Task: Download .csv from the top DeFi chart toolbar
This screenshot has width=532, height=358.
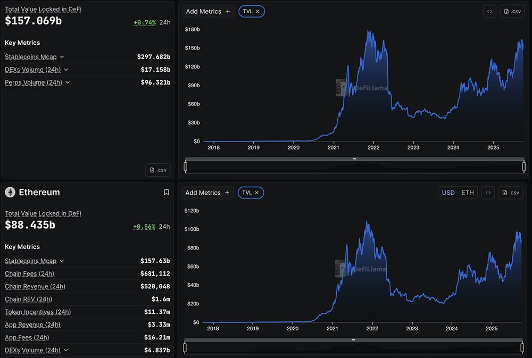Action: pyautogui.click(x=512, y=11)
